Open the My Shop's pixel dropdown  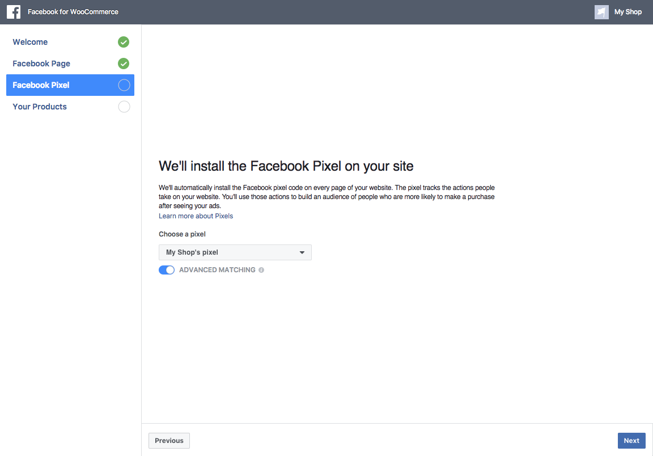[x=235, y=252]
